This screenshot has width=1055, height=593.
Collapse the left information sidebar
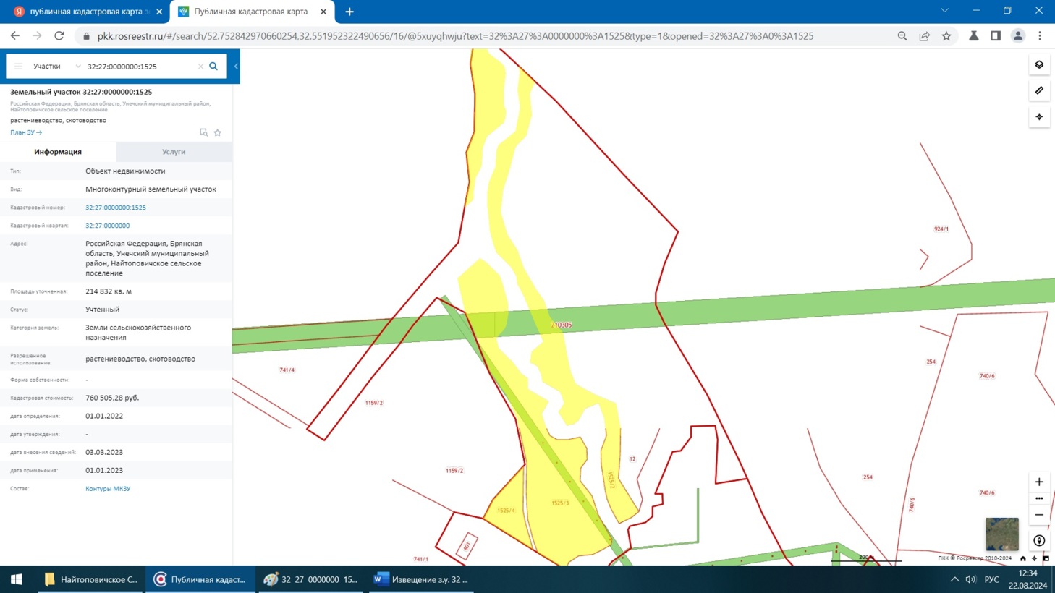click(236, 67)
